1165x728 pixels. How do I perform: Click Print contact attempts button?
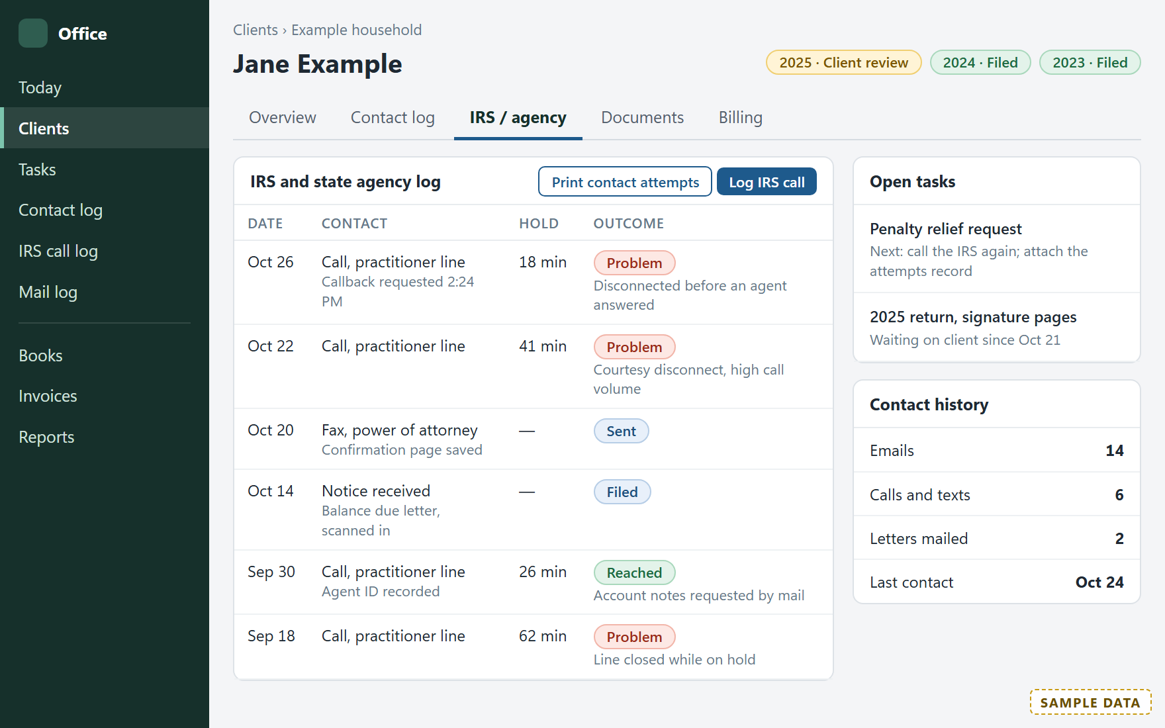tap(626, 182)
